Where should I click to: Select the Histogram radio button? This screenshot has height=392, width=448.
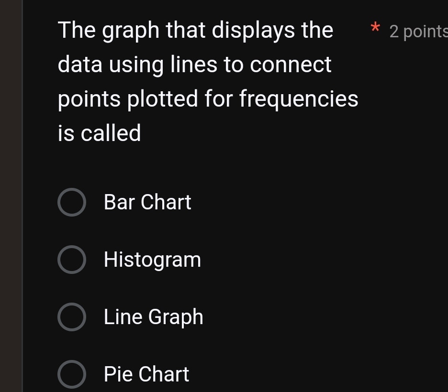(72, 260)
